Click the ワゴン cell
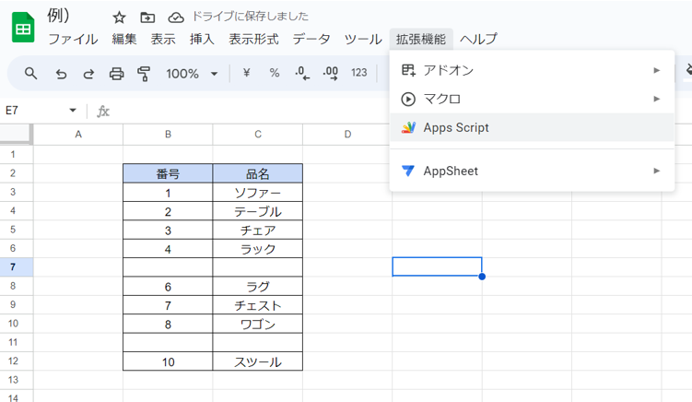The height and width of the screenshot is (402, 692). point(258,324)
